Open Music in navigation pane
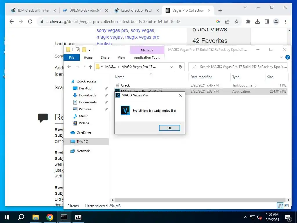Screen dimensions: 297x223 (83, 116)
